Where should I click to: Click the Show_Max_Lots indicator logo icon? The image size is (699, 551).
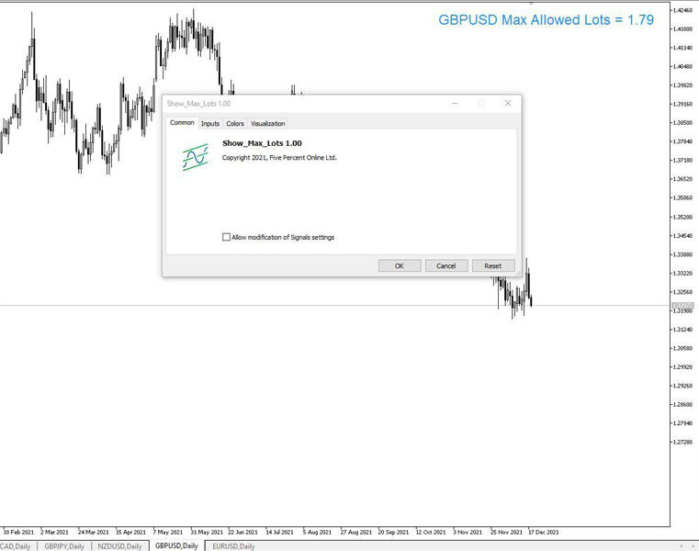(x=194, y=158)
